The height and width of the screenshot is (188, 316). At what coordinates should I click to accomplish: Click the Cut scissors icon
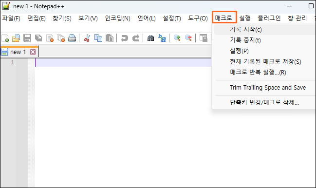point(87,38)
